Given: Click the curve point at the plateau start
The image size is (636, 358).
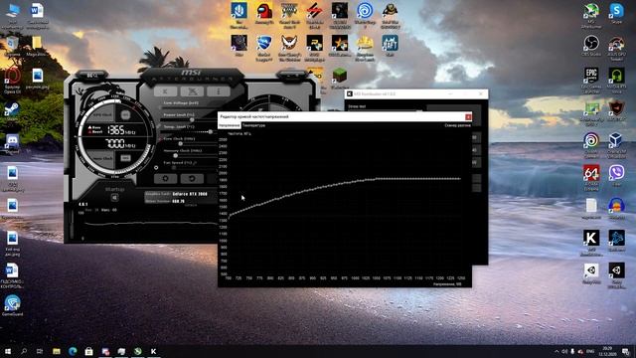Looking at the screenshot, I should click(377, 179).
